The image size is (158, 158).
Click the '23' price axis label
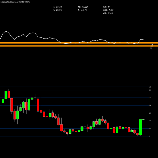point(150,113)
